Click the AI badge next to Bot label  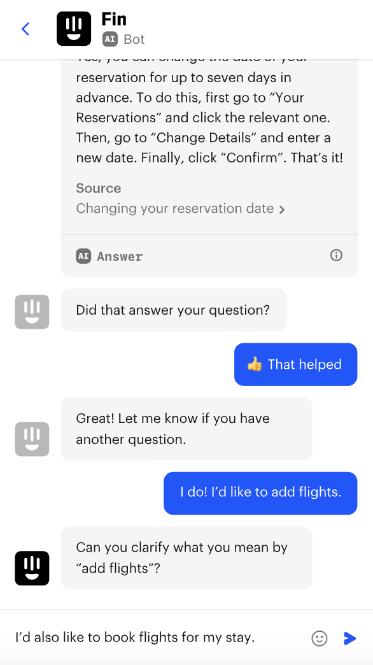point(109,39)
